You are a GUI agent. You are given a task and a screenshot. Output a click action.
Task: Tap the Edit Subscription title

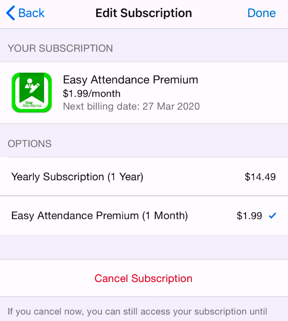144,13
